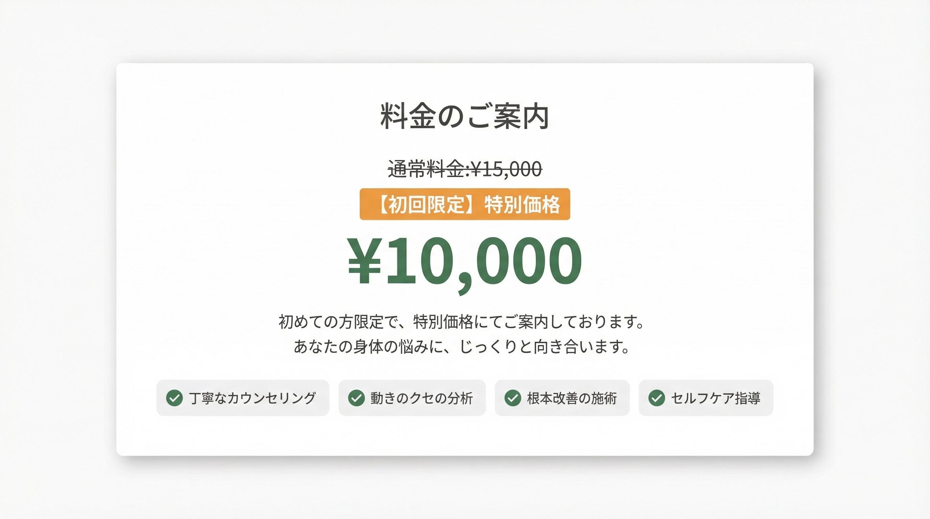Image resolution: width=930 pixels, height=519 pixels.
Task: Select the 動きのクセの分析 chip label text
Action: [x=421, y=398]
